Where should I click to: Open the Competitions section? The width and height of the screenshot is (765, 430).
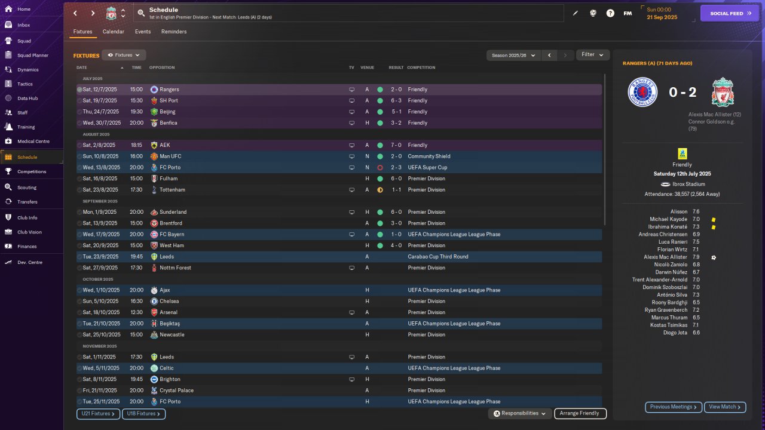pyautogui.click(x=31, y=171)
